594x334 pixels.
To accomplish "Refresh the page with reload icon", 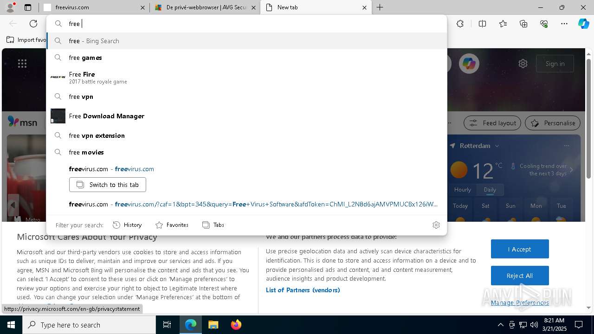I will [33, 24].
